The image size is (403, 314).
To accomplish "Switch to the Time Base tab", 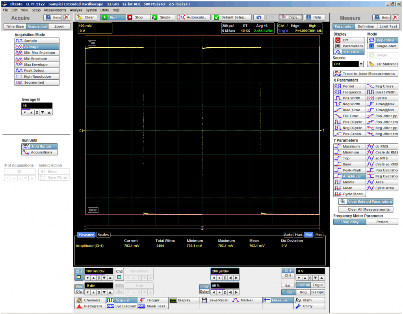I will click(15, 26).
